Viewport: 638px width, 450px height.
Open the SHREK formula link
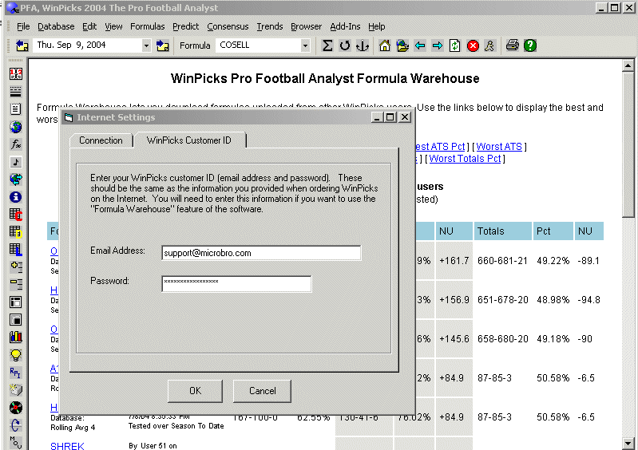[67, 446]
